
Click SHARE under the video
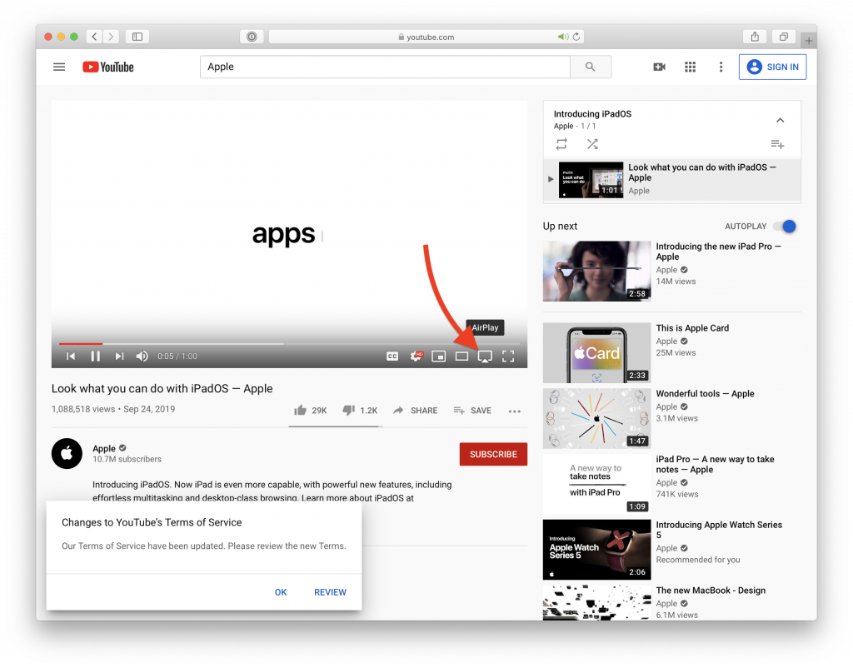(415, 410)
